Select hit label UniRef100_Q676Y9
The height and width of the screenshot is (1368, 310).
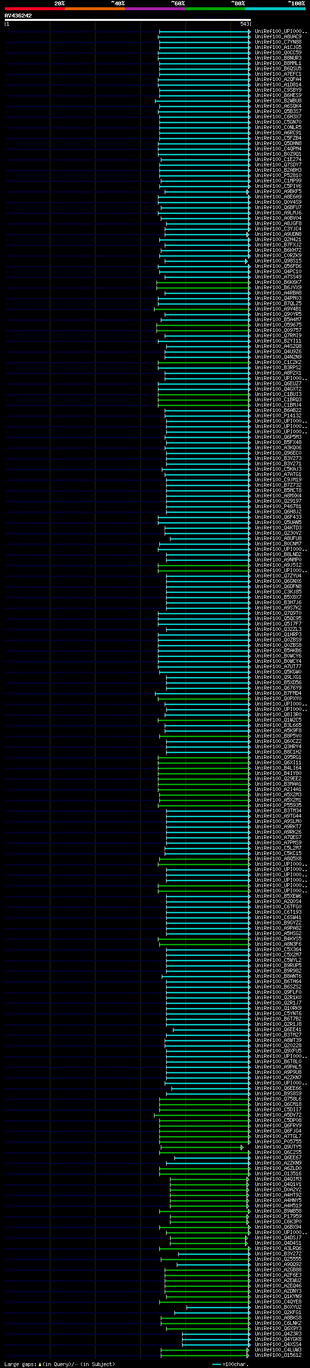[278, 688]
